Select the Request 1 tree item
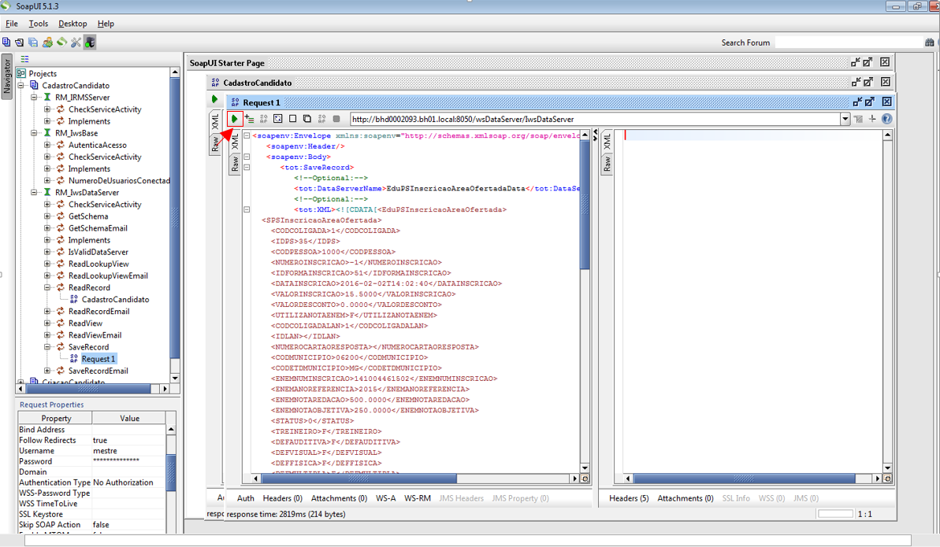940x547 pixels. [98, 359]
